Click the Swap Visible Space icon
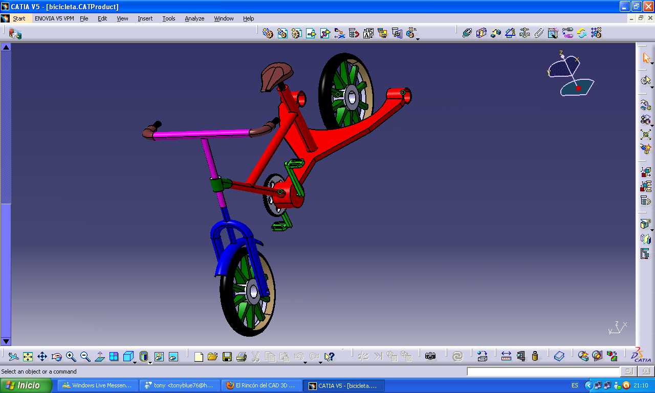 [x=173, y=356]
